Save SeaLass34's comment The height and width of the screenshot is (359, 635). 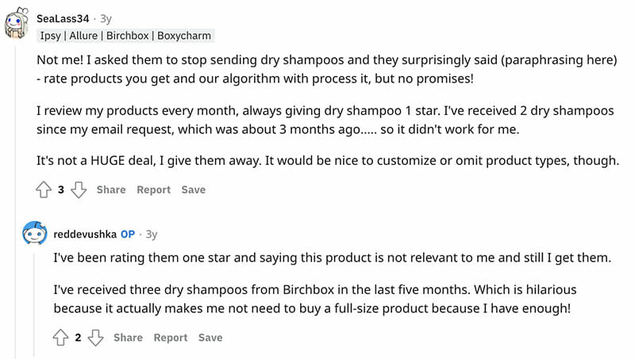(x=193, y=190)
